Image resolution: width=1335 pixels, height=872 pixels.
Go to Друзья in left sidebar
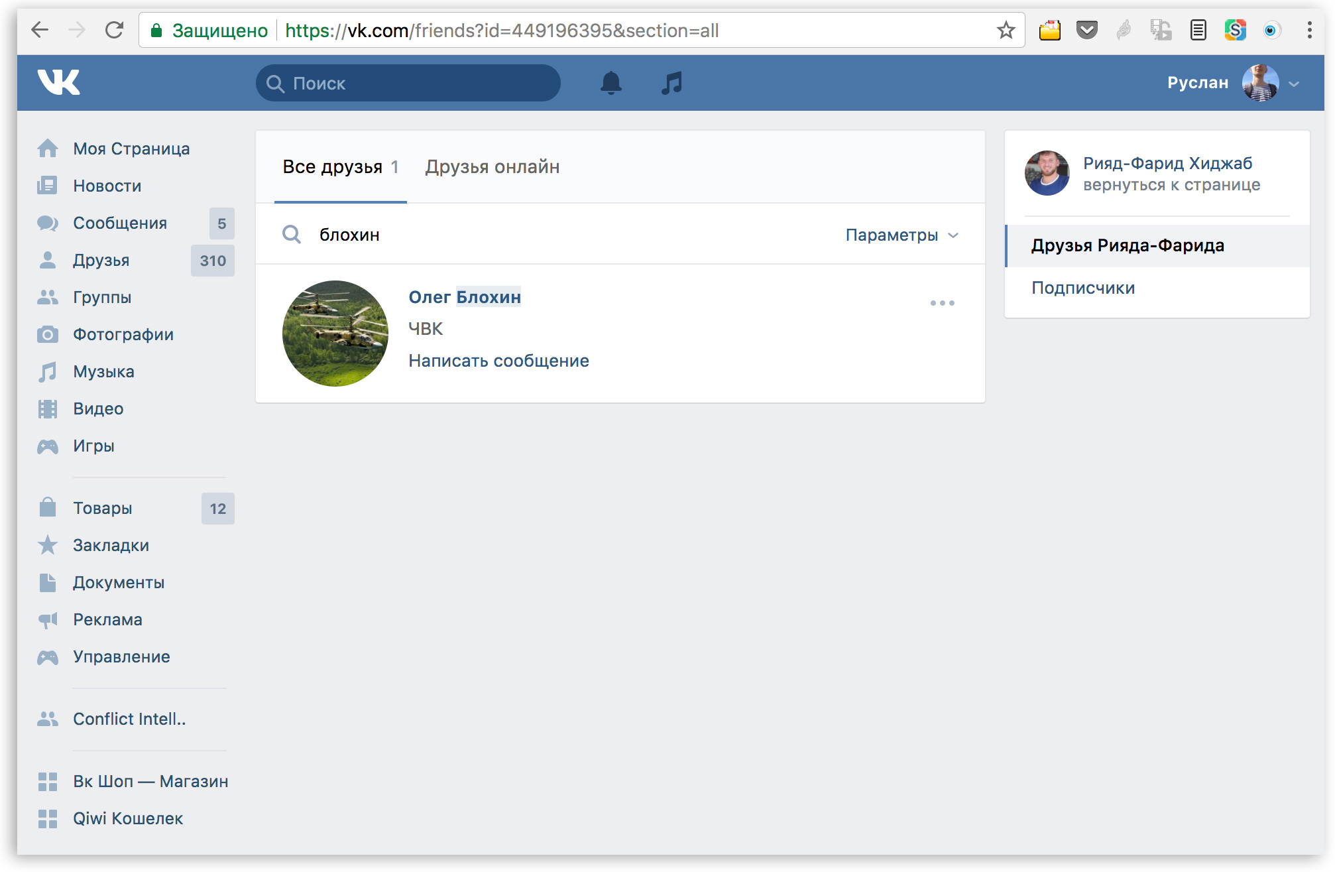click(x=101, y=260)
